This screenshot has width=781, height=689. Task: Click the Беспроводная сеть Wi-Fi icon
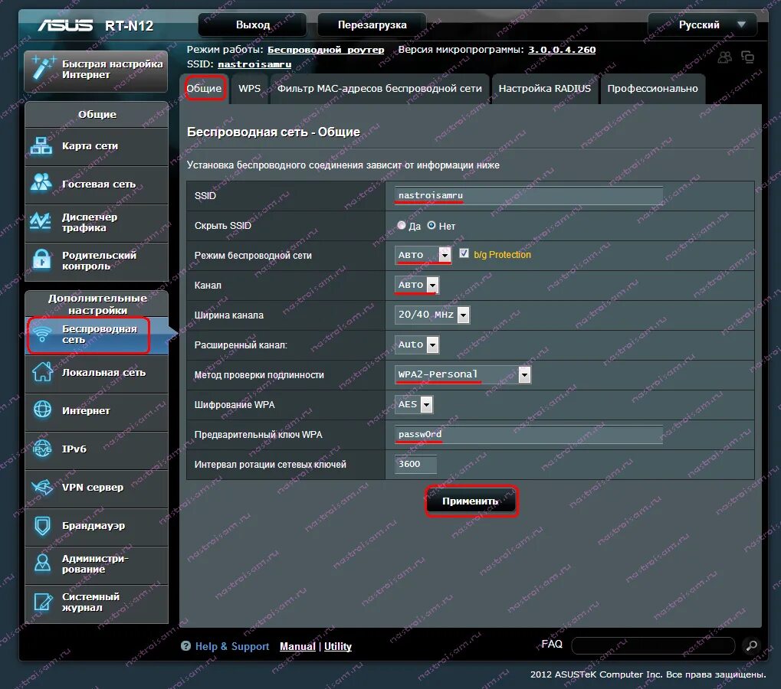[x=42, y=335]
